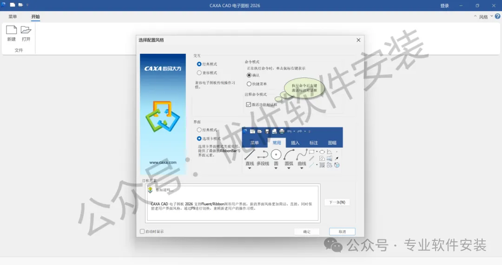Screen dimensions: 502x265
Task: Open the 风格 style dropdown
Action: (x=486, y=17)
